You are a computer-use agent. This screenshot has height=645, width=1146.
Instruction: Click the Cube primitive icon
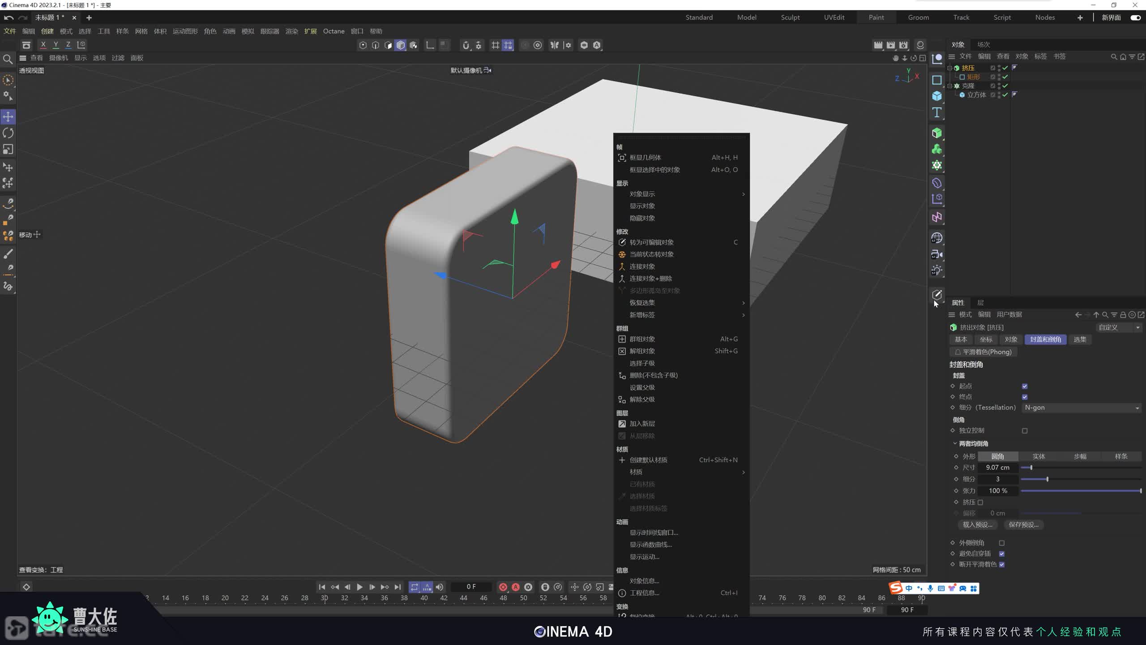click(x=936, y=96)
